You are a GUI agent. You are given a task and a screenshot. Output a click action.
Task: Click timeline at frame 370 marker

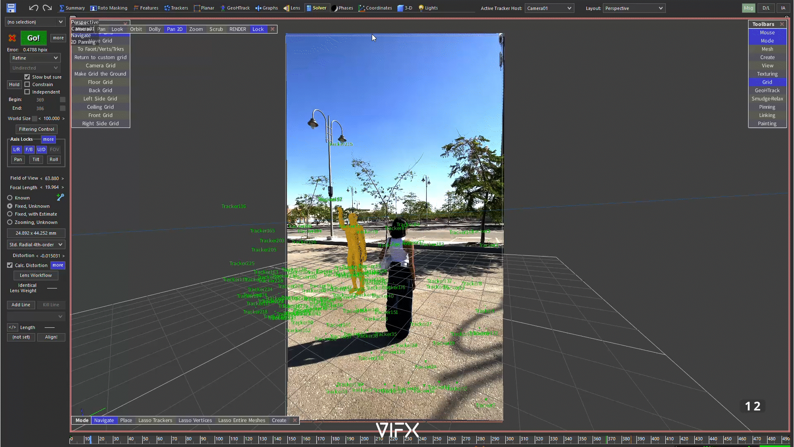point(607,439)
